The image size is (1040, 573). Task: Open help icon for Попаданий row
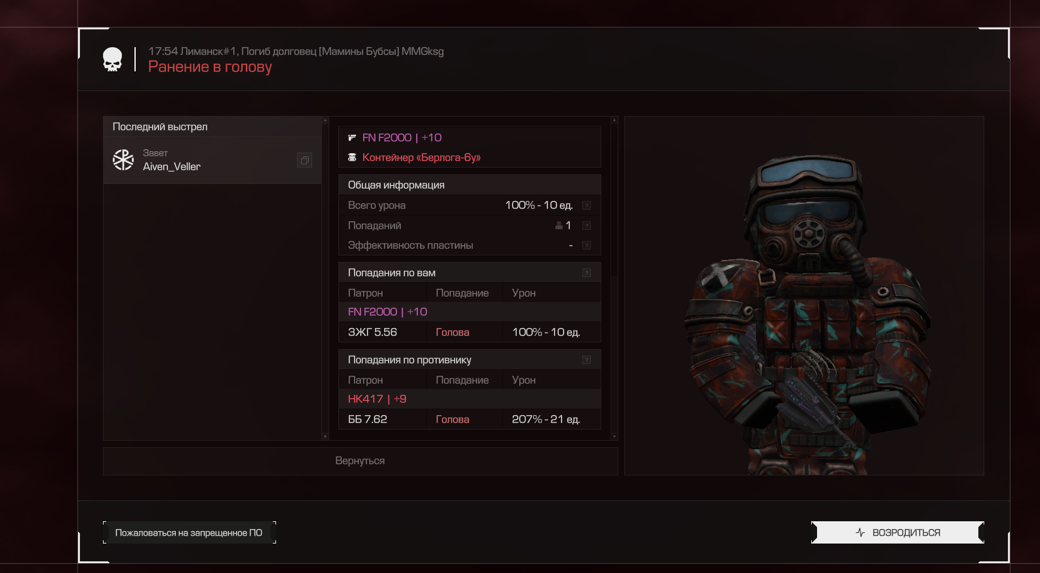click(587, 226)
